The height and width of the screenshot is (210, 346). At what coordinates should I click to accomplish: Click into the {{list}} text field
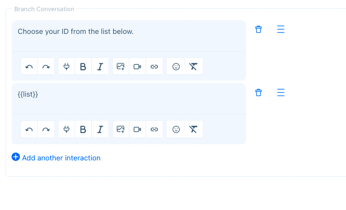129,99
